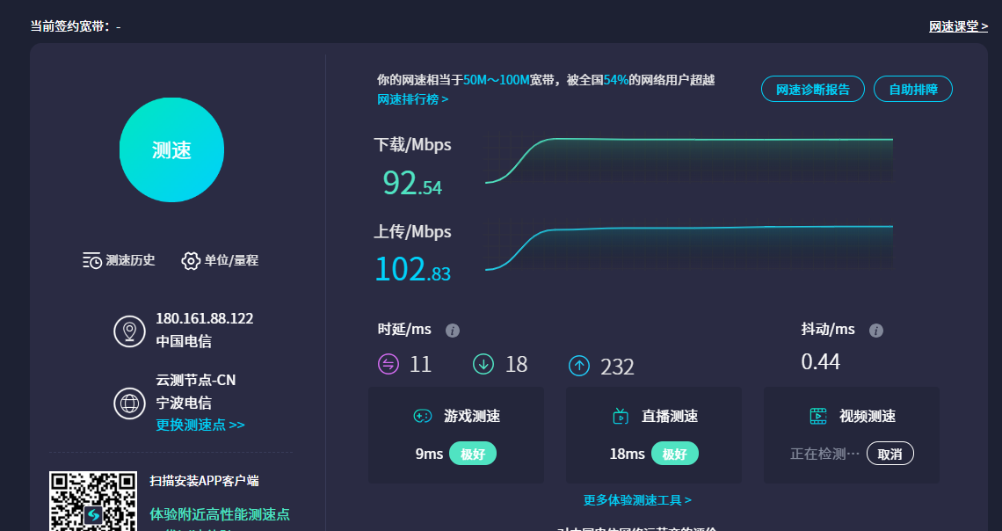Open 测速历史 history icon
The height and width of the screenshot is (531, 1002).
(x=92, y=261)
